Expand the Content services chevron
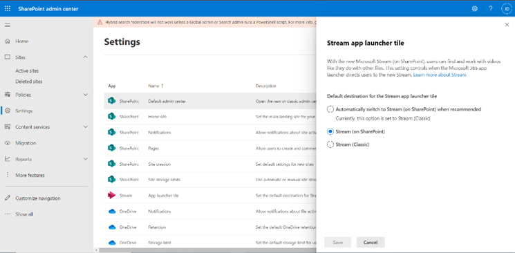 tap(86, 126)
